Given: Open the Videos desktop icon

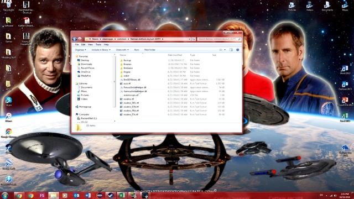Looking at the screenshot, I should (x=310, y=6).
